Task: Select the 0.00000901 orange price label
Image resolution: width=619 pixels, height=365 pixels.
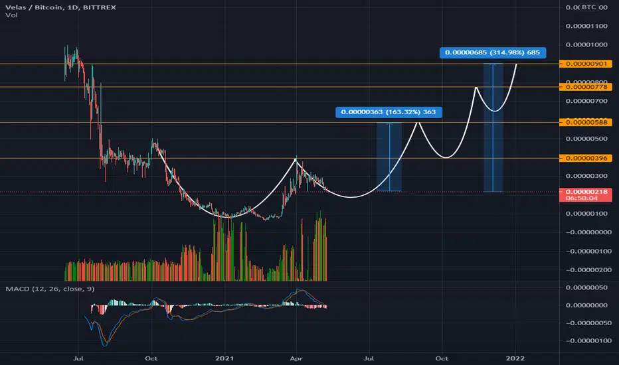Action: tap(586, 64)
